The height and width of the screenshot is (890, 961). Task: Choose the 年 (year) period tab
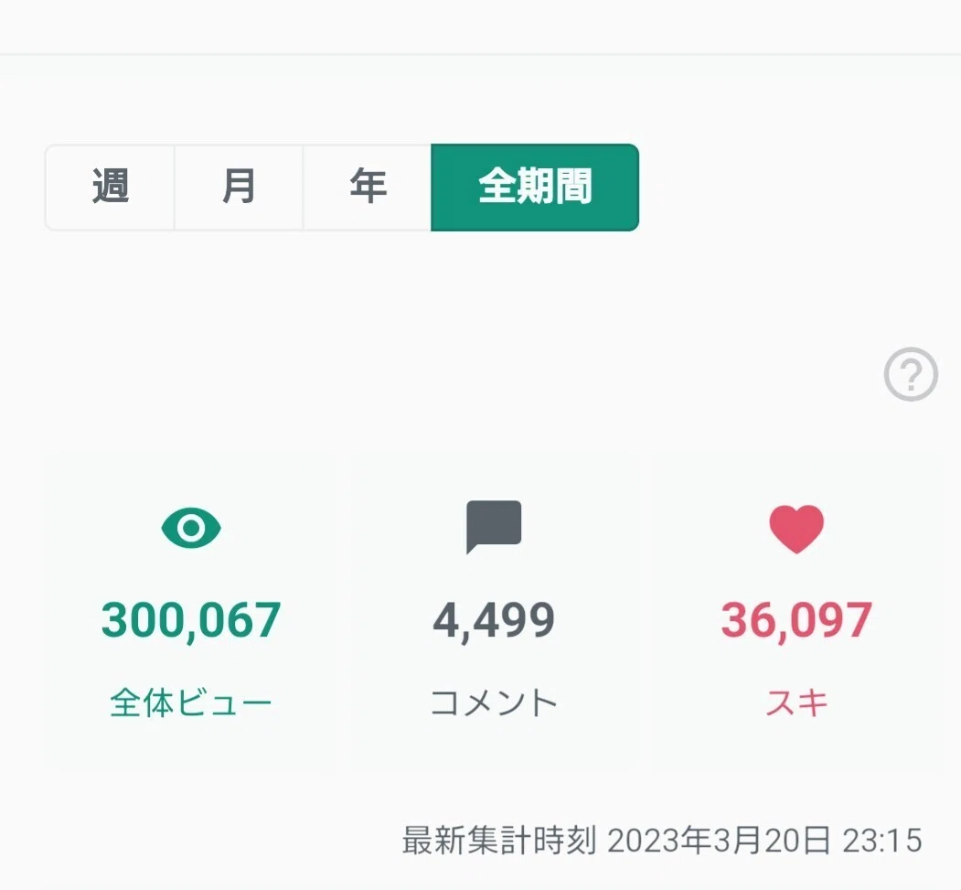tap(368, 187)
